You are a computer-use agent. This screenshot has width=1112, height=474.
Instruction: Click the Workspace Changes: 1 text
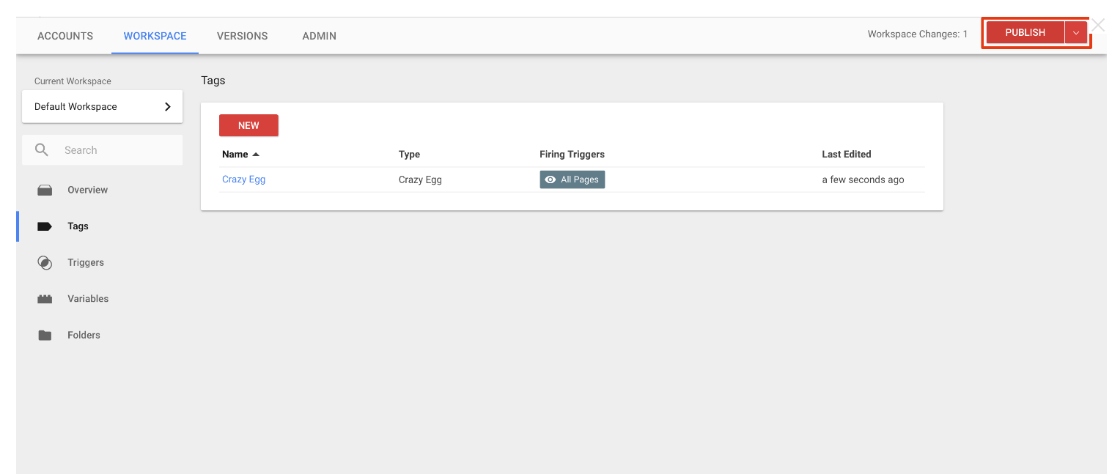[x=917, y=34]
